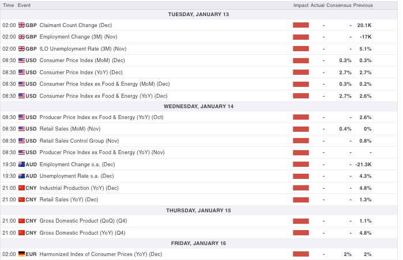This screenshot has height=260, width=403.
Task: Open the Gross Domestic Product (YoY) (Q4) event
Action: (82, 233)
